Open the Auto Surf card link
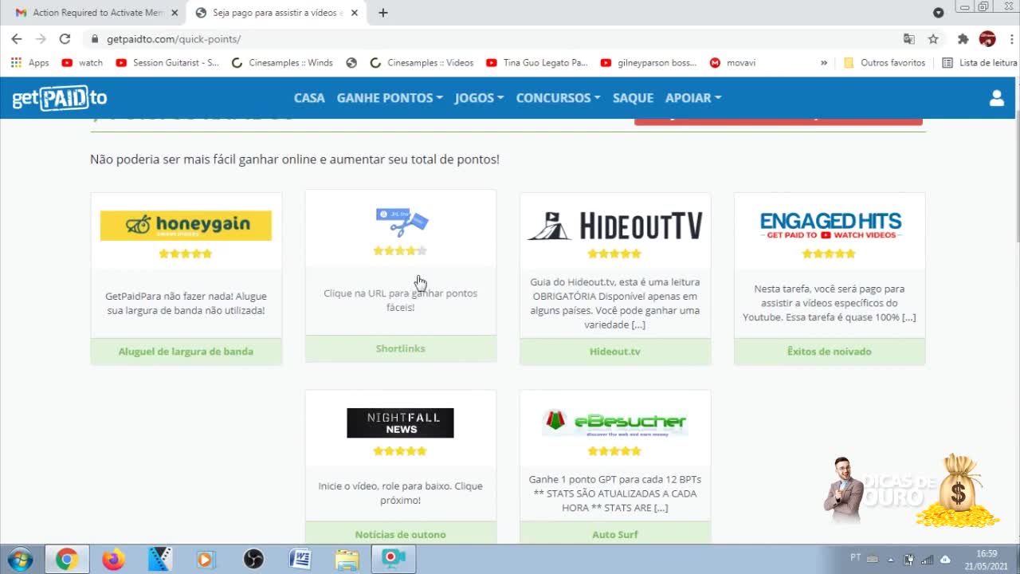The image size is (1020, 574). click(x=615, y=534)
